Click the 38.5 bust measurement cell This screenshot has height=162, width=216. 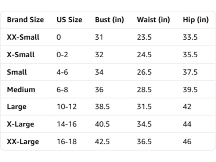(x=102, y=107)
